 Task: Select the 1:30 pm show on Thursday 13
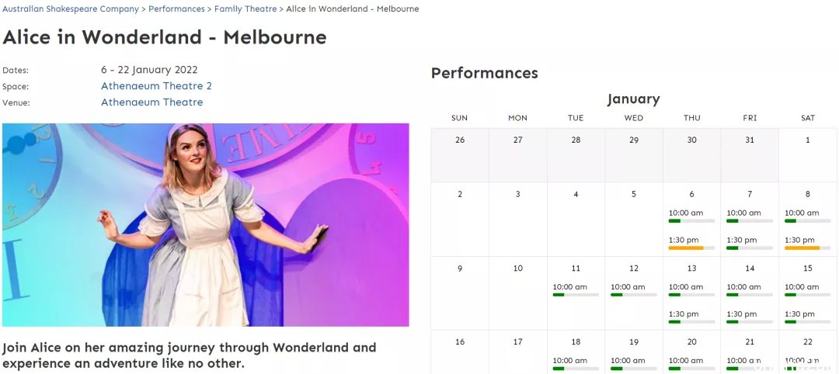coord(684,314)
